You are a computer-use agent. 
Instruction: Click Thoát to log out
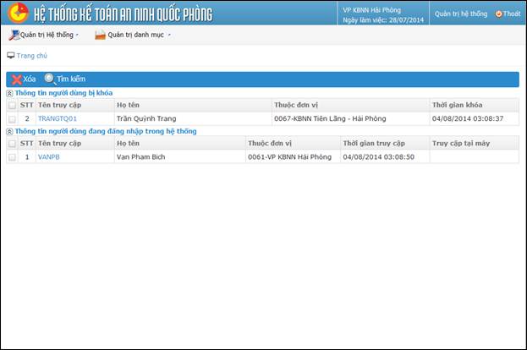click(x=512, y=14)
